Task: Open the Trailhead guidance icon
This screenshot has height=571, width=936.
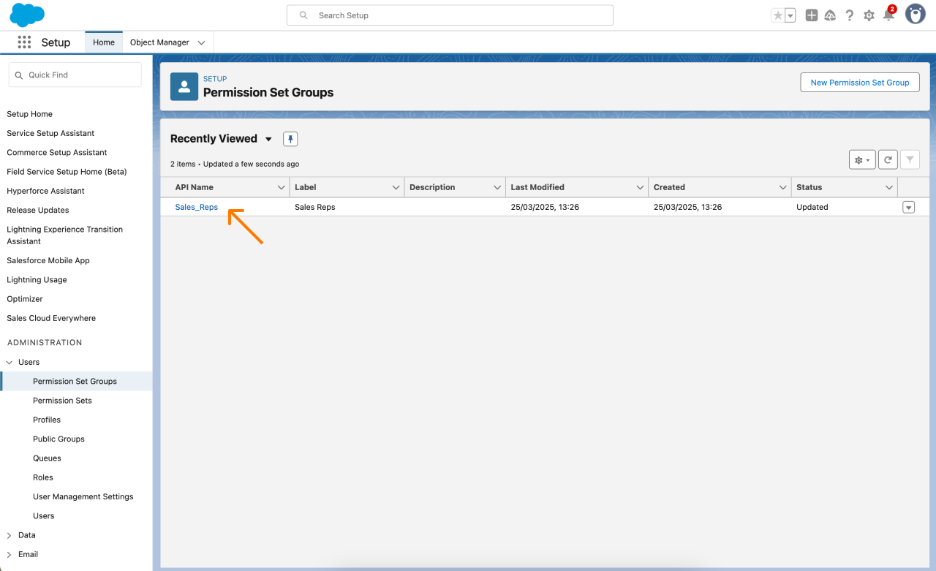Action: 830,15
